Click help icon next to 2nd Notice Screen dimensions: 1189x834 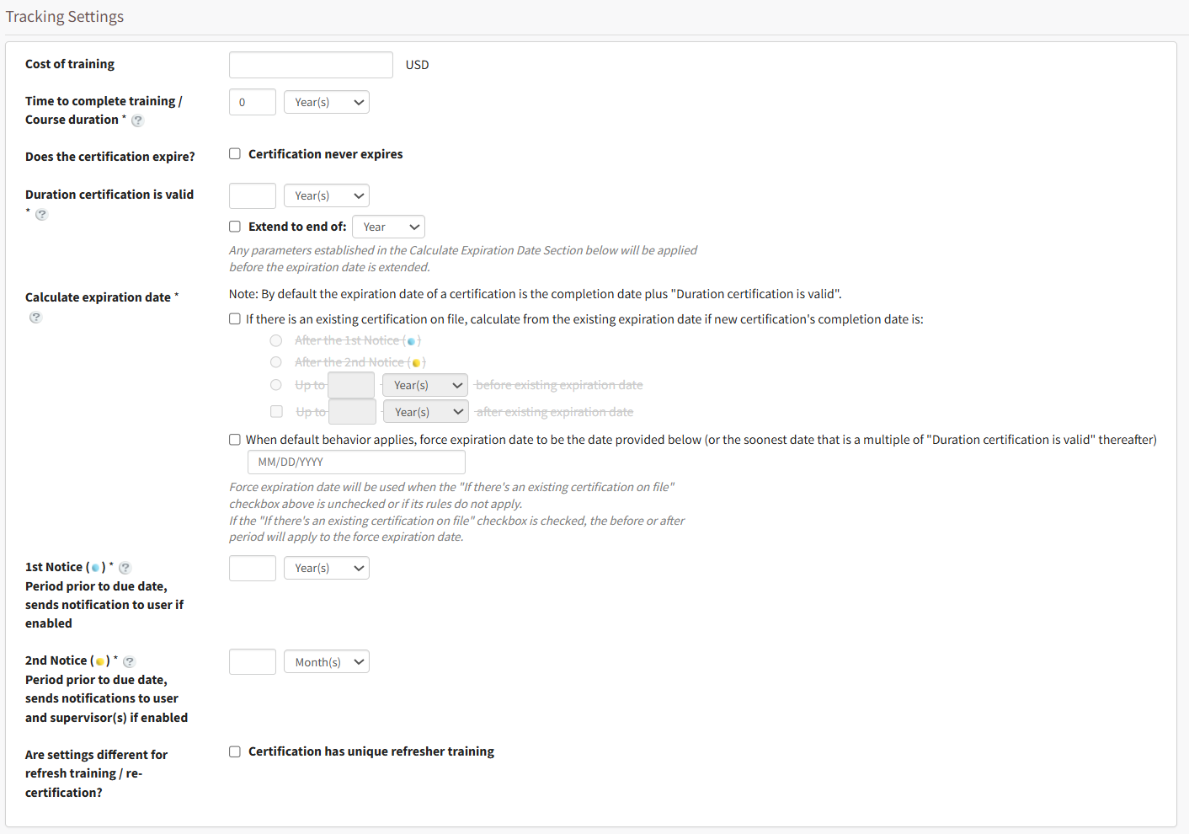coord(129,661)
